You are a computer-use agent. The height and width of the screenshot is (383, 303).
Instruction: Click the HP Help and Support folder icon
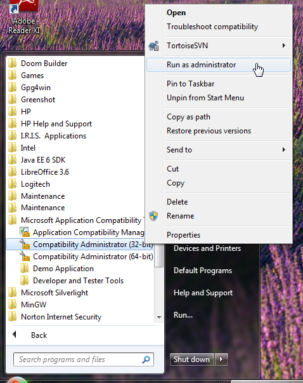[13, 123]
